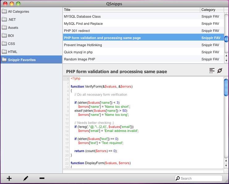Click the 'Name too long' code line
229x184 pixels.
104,115
